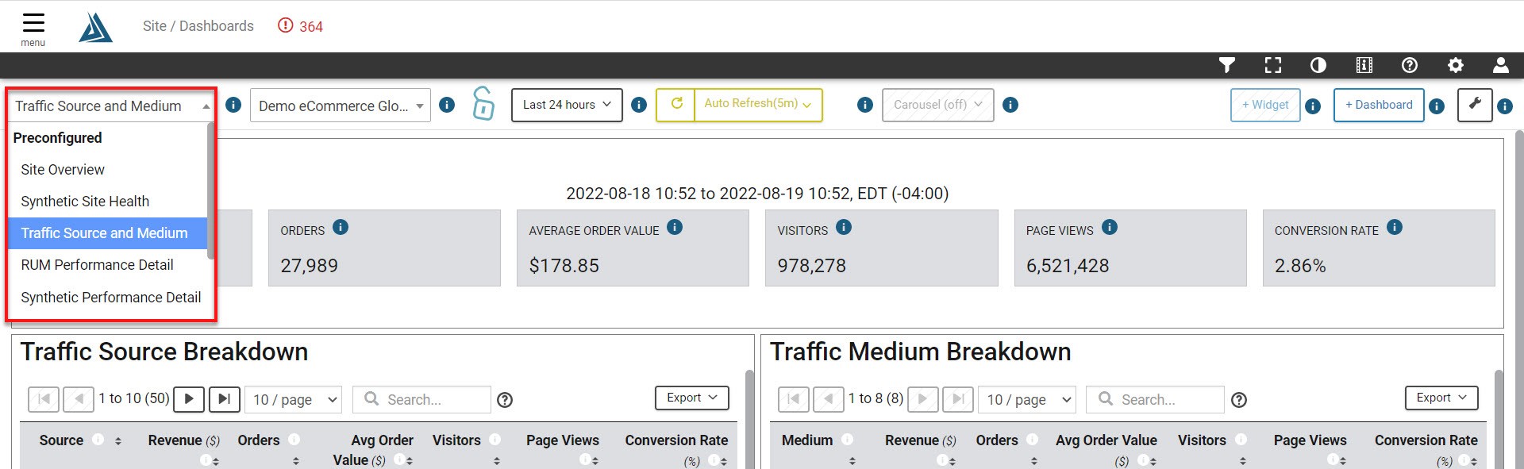
Task: Click the + Dashboard button
Action: point(1379,105)
